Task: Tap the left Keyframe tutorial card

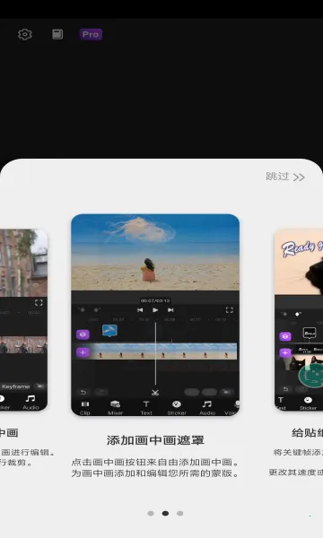Action: pos(23,320)
